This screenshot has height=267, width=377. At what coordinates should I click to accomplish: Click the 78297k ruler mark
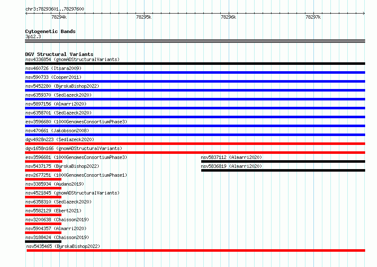click(x=313, y=17)
